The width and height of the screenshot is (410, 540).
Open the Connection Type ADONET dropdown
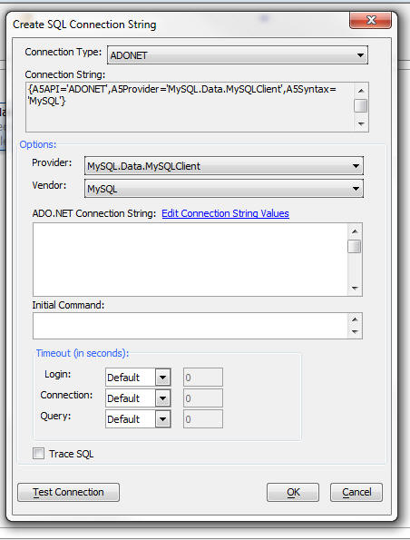238,55
